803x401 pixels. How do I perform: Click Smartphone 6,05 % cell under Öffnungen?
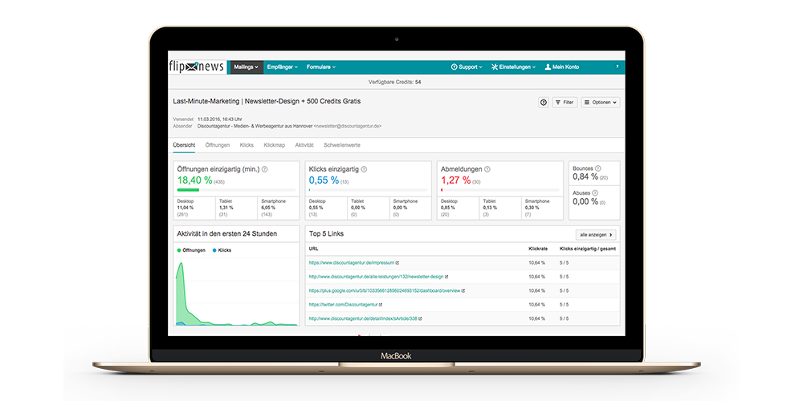click(x=278, y=208)
